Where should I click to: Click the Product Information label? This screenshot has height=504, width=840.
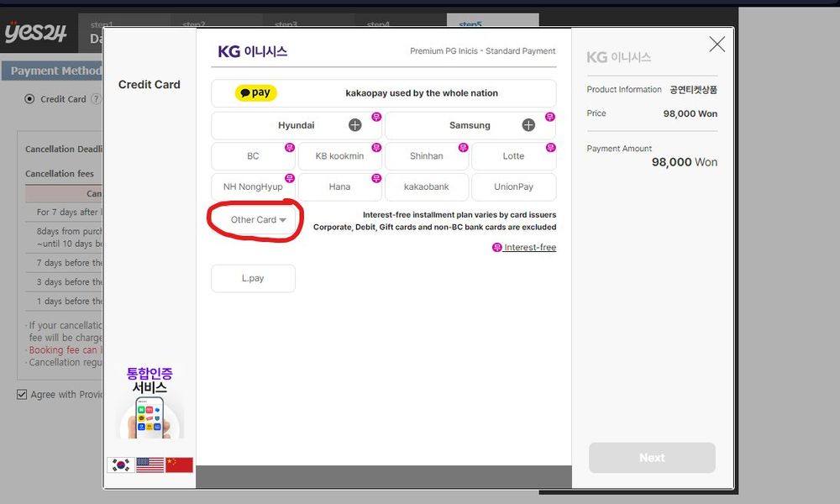coord(624,89)
